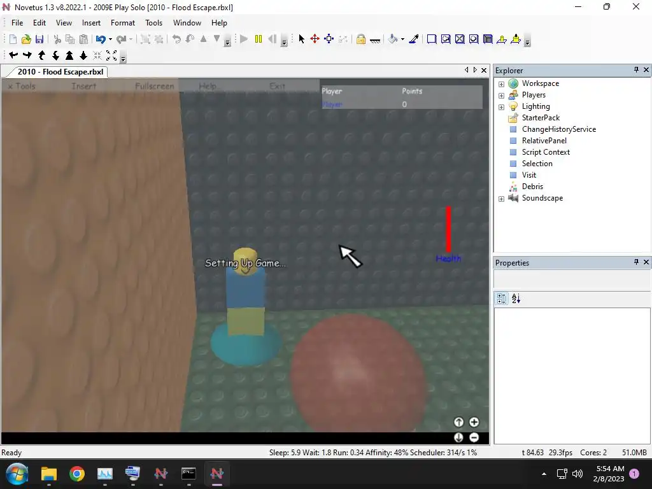Viewport: 652px width, 489px height.
Task: Open a file with the folder icon
Action: (x=26, y=39)
